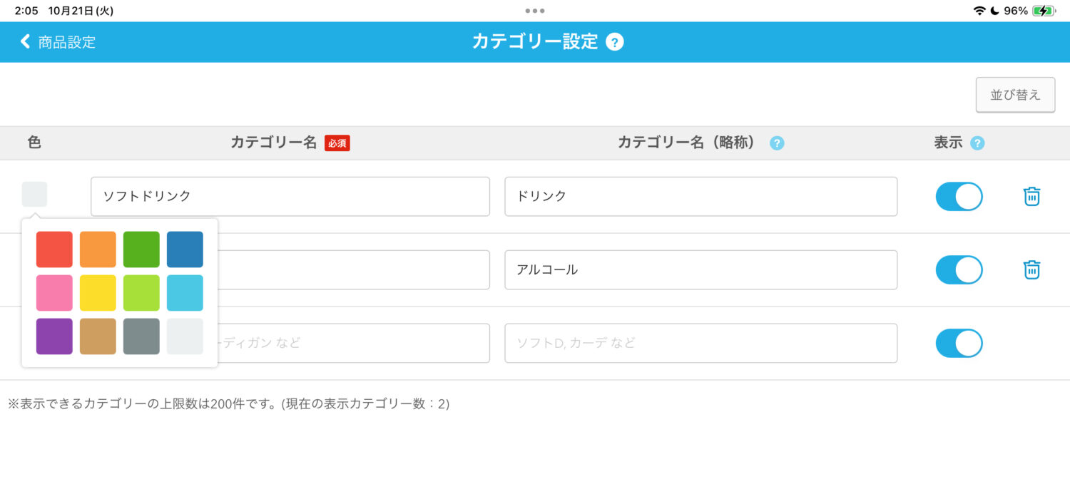Viewport: 1070px width, 489px height.
Task: Open color picker for ソフトドリンク row
Action: (x=34, y=194)
